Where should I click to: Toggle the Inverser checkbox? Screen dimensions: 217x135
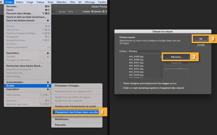tap(81, 11)
